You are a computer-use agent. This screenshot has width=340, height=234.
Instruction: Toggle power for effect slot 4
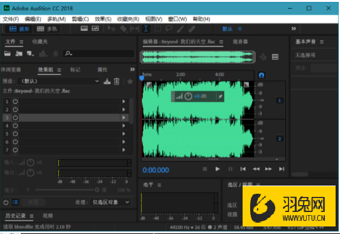[15, 125]
